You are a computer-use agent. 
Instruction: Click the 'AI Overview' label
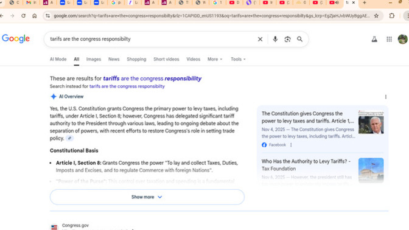pyautogui.click(x=71, y=97)
